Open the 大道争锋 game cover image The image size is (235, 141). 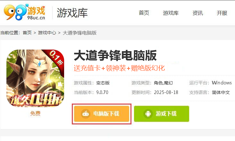click(35, 78)
